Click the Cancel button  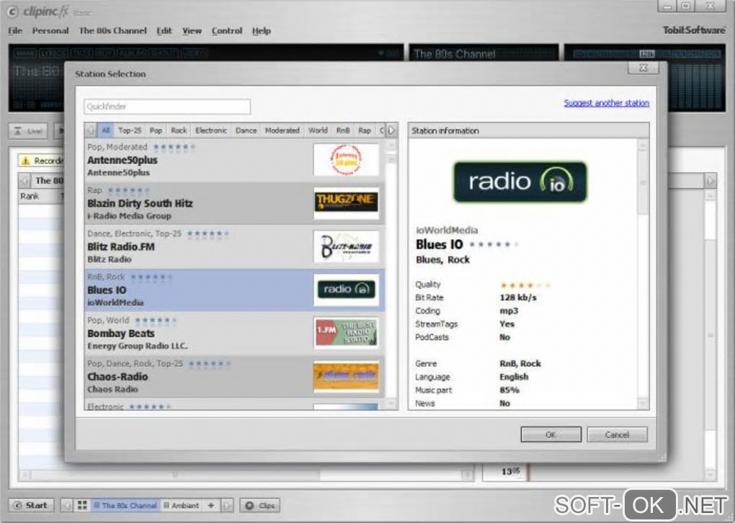(617, 434)
